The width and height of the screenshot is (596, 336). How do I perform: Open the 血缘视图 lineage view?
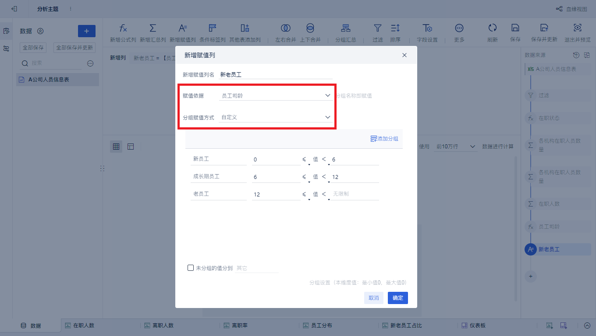(571, 9)
